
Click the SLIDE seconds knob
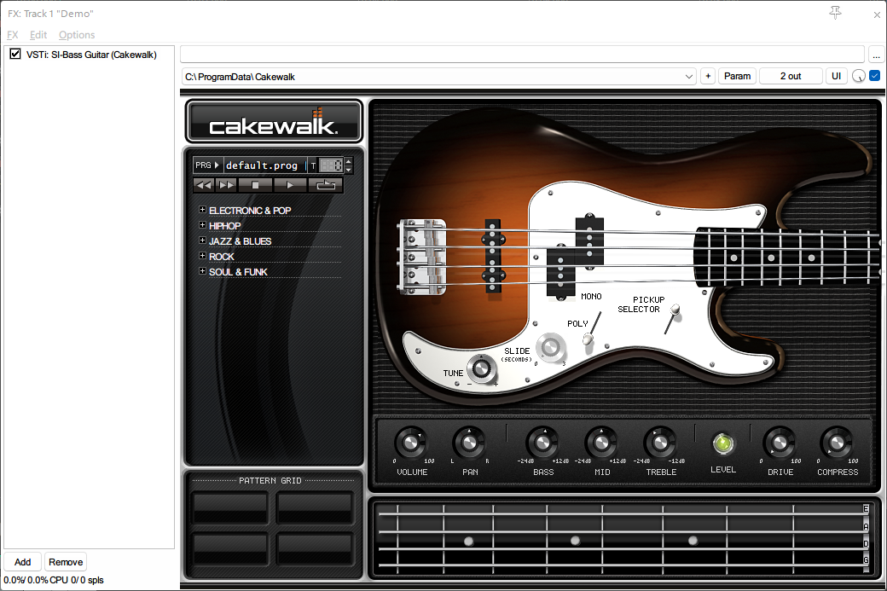[550, 347]
